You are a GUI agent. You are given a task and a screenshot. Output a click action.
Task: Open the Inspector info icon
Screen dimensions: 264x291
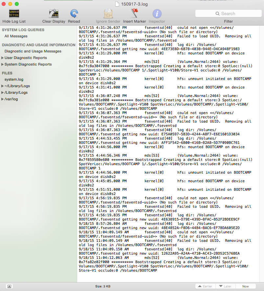tap(157, 14)
